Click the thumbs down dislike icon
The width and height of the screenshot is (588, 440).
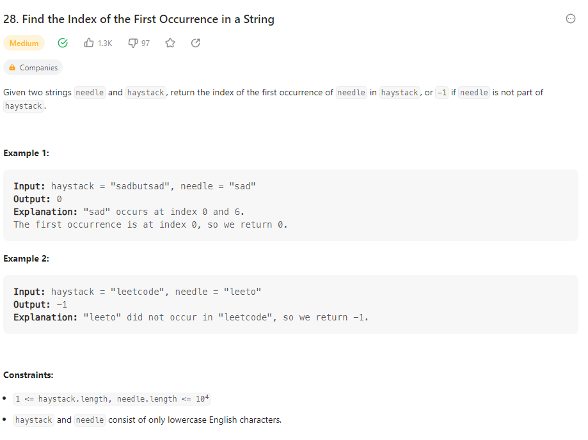click(x=132, y=43)
